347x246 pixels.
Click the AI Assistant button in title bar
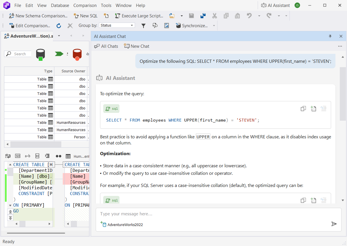coord(275,5)
